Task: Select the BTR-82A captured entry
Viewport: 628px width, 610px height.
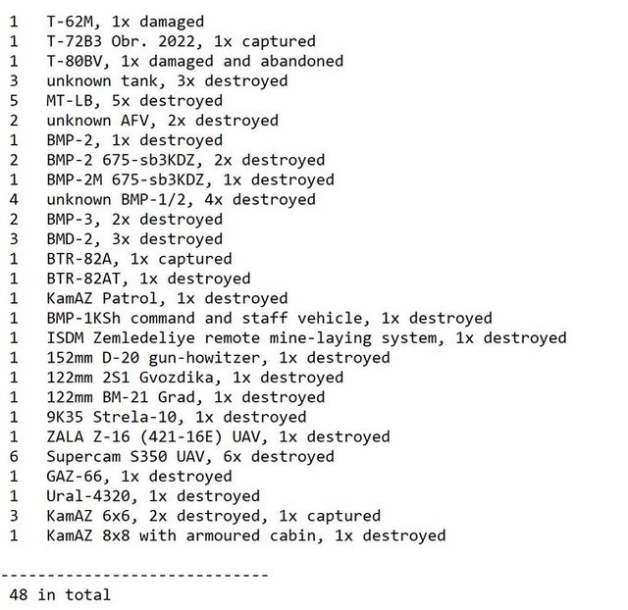Action: pyautogui.click(x=139, y=259)
